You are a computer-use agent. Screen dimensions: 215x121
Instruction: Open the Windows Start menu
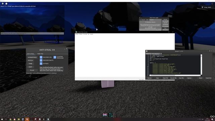pos(2,119)
